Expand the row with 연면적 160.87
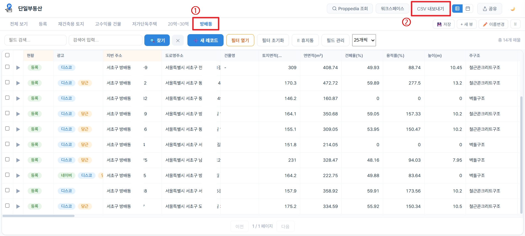 tap(18, 99)
